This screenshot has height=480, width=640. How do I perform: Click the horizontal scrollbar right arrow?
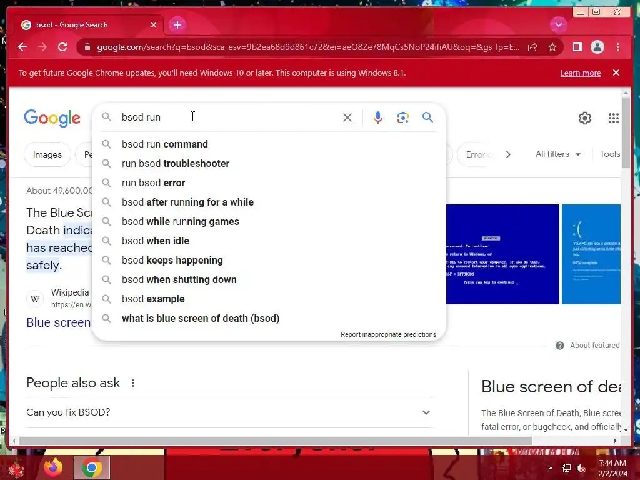pos(616,441)
